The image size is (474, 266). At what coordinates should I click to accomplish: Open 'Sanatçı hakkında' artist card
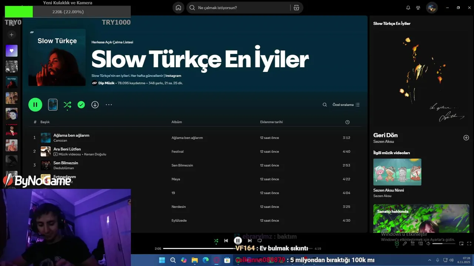point(421,218)
